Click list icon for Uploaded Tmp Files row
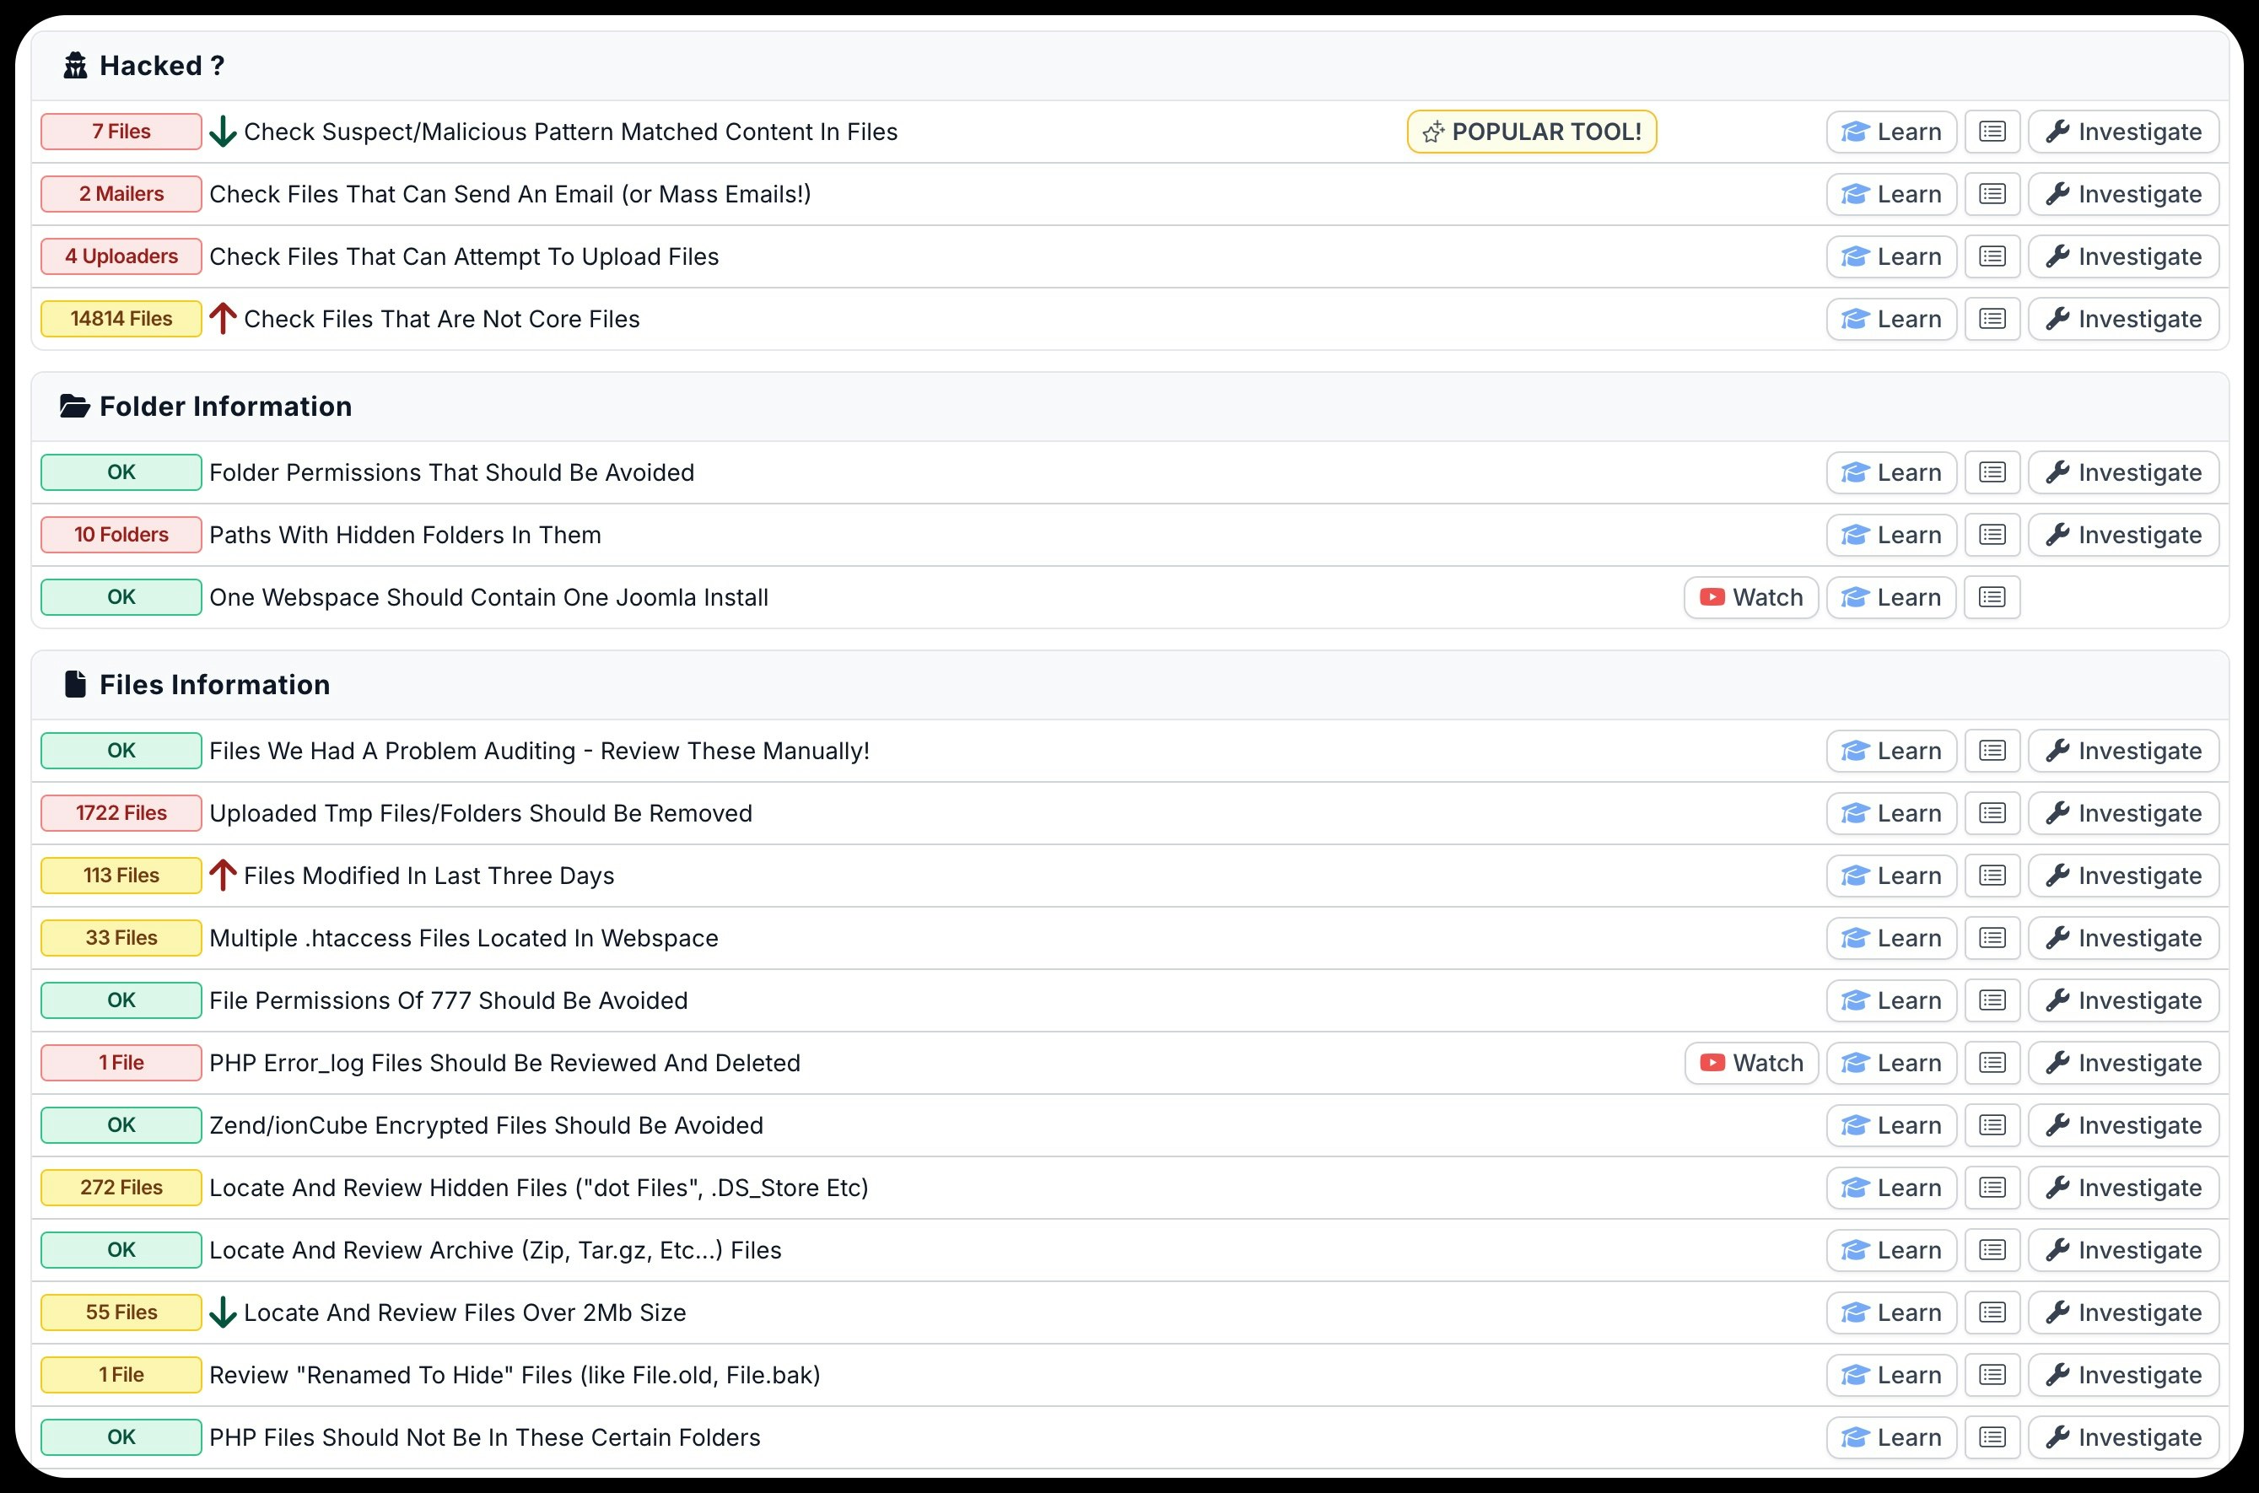The width and height of the screenshot is (2259, 1493). (x=1992, y=813)
